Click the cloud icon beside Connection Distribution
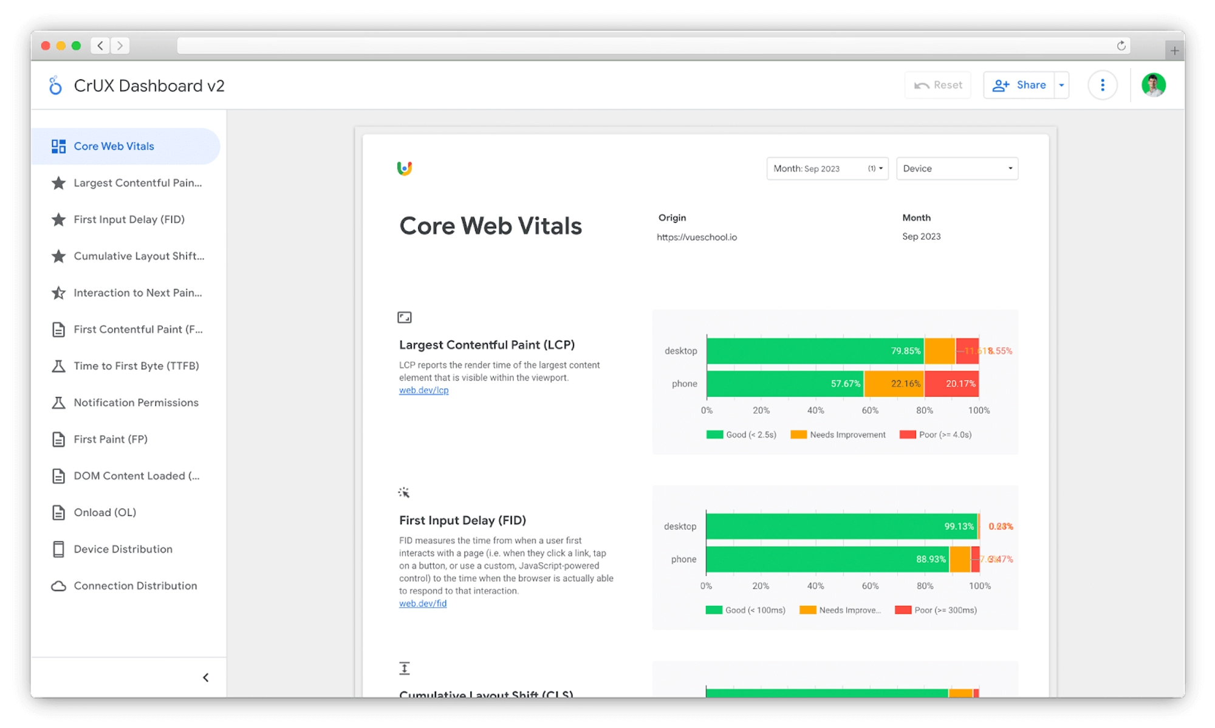The width and height of the screenshot is (1215, 728). pos(58,585)
